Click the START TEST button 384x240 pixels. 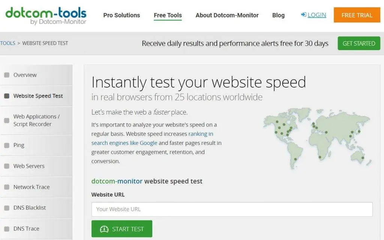(122, 229)
